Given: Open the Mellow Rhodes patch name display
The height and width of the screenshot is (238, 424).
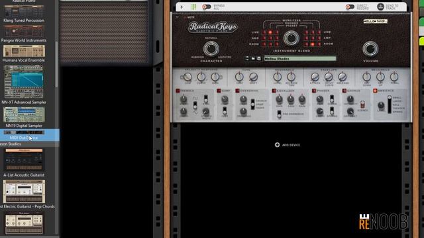Looking at the screenshot, I should (x=300, y=59).
